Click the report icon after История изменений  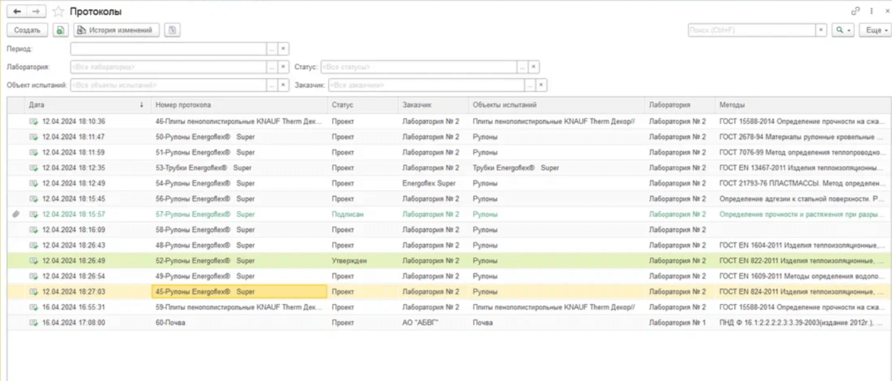[x=172, y=30]
